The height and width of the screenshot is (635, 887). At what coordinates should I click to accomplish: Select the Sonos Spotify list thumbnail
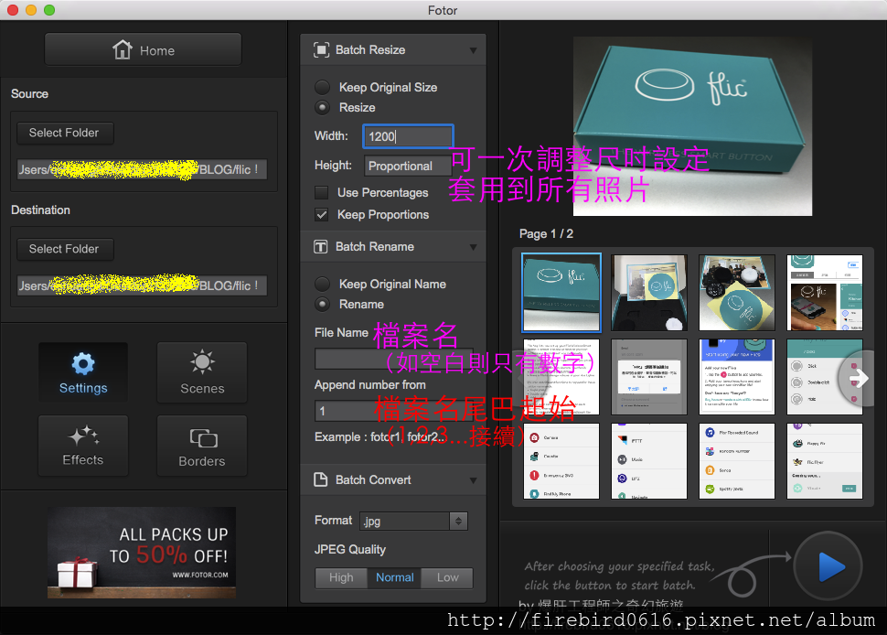[x=736, y=461]
